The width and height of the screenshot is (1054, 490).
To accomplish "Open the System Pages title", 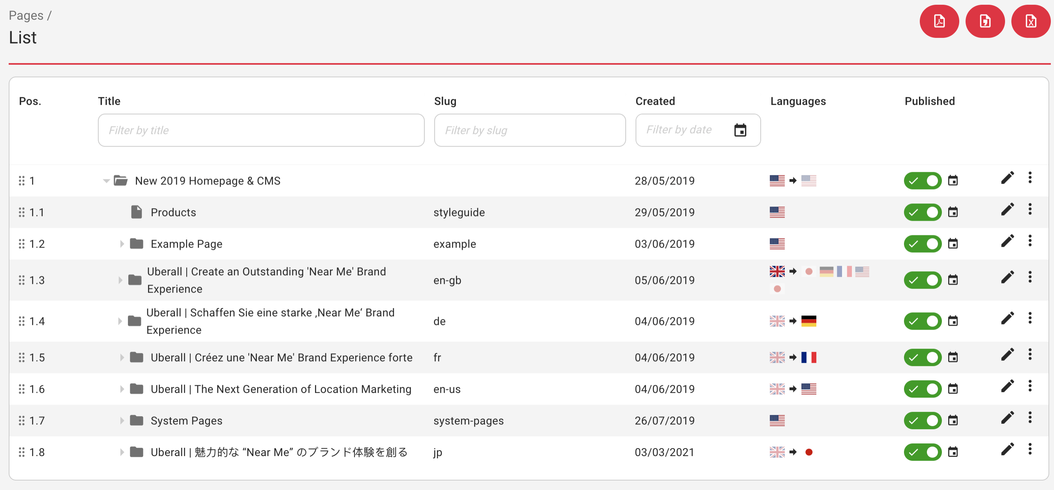I will click(x=187, y=421).
